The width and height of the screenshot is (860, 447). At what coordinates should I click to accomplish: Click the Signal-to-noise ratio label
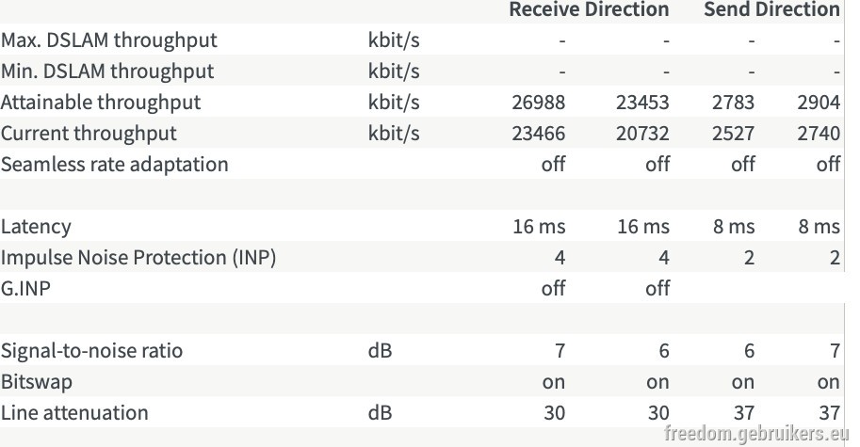(91, 351)
